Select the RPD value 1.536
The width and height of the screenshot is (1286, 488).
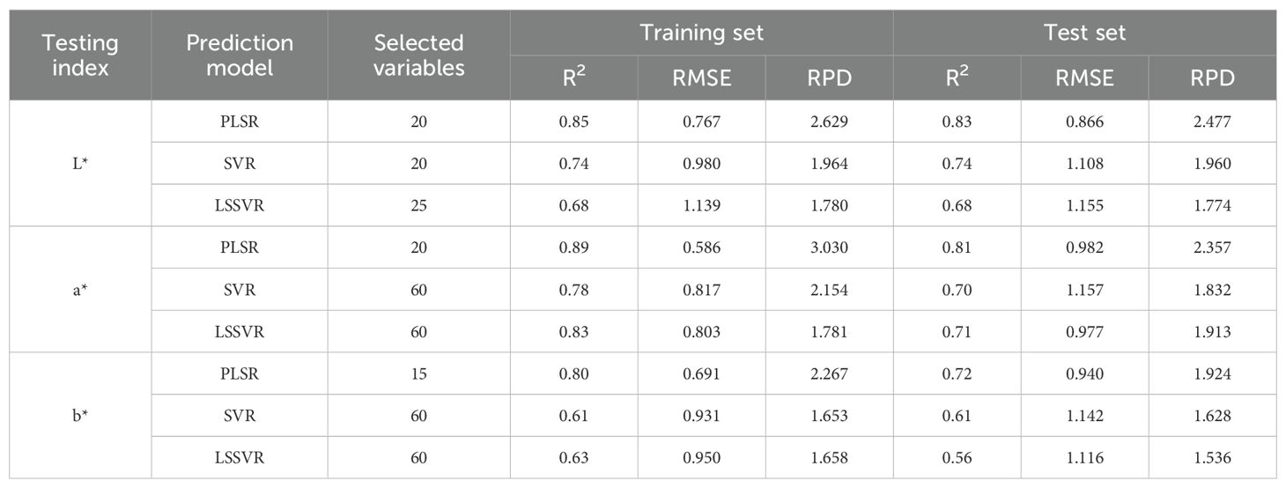coord(1212,458)
